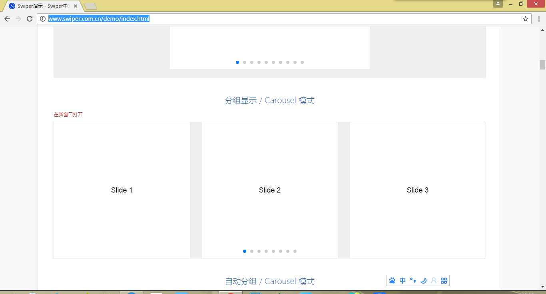Restore the browser window size

click(521, 4)
